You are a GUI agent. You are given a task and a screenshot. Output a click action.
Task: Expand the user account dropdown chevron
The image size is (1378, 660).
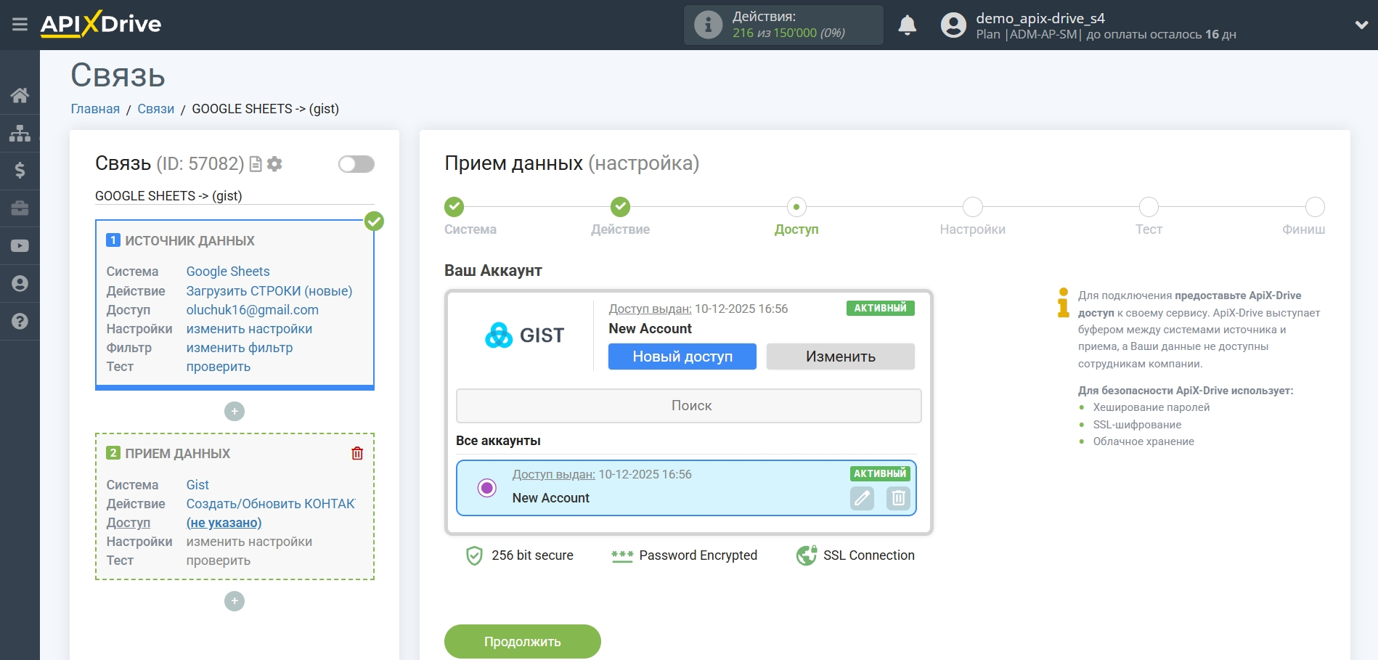[x=1361, y=25]
